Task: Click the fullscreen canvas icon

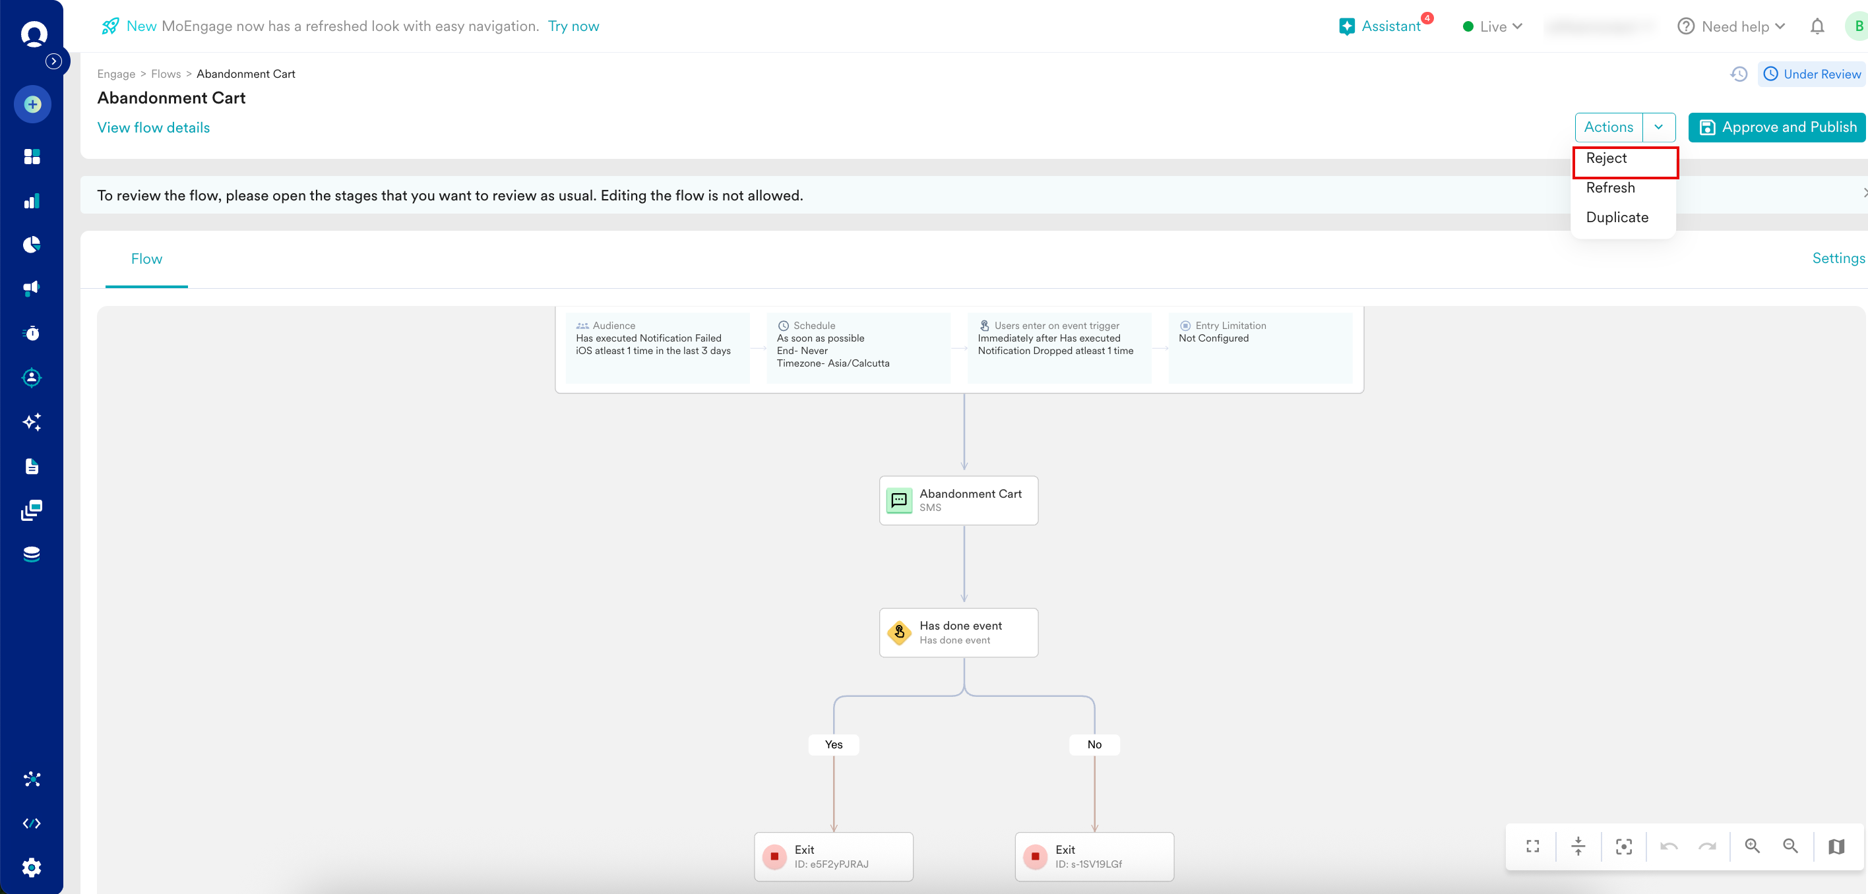Action: click(1532, 846)
